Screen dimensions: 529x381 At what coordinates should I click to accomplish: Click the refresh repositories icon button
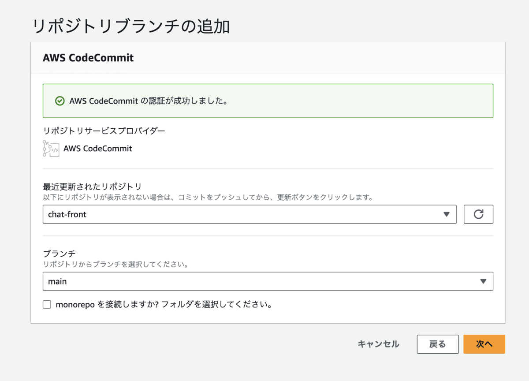coord(478,214)
